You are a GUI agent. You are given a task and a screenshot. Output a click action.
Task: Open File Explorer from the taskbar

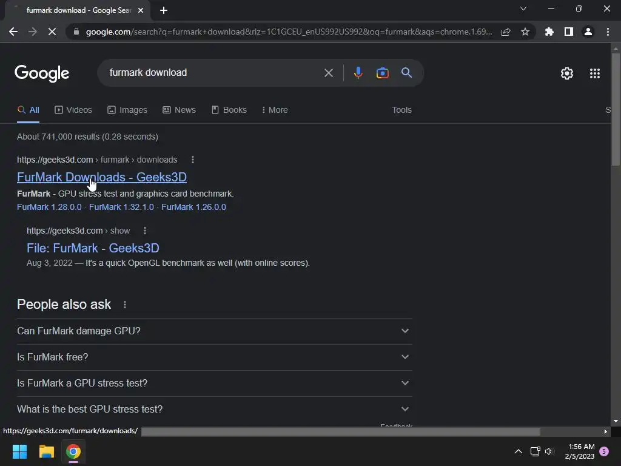[x=46, y=451]
